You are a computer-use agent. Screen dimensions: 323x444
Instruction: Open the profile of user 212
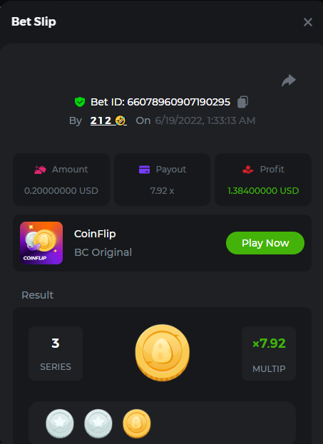(108, 120)
